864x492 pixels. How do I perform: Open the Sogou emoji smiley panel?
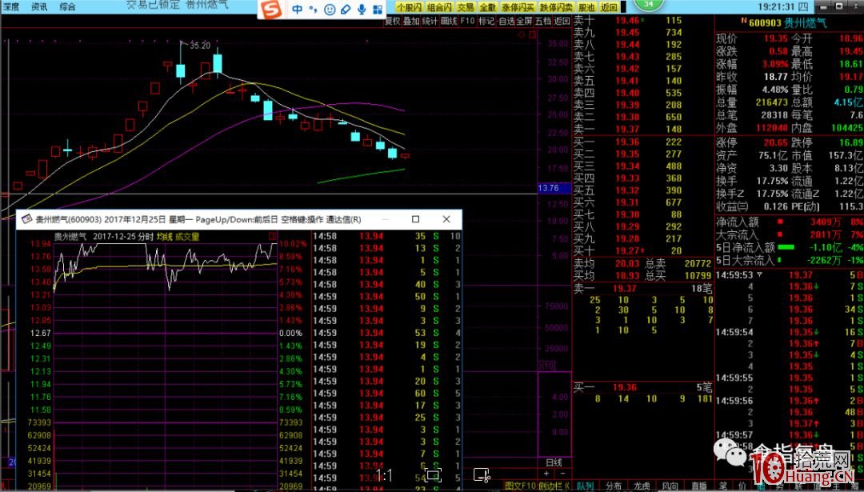tap(330, 10)
